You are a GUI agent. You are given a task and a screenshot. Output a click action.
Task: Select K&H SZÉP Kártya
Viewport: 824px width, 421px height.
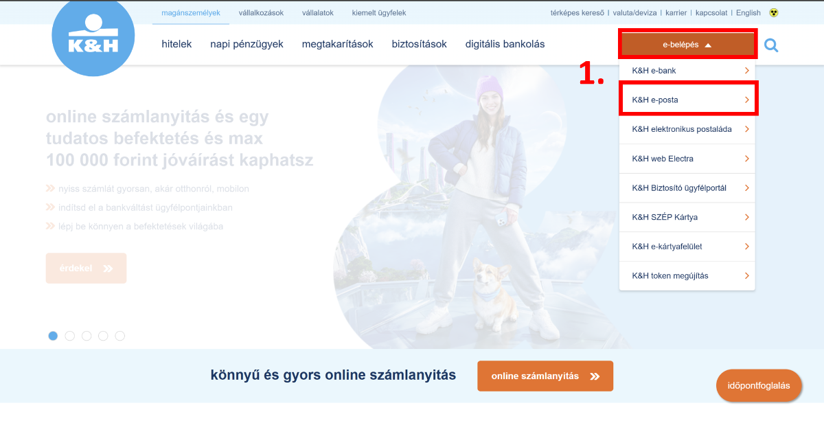click(x=687, y=217)
